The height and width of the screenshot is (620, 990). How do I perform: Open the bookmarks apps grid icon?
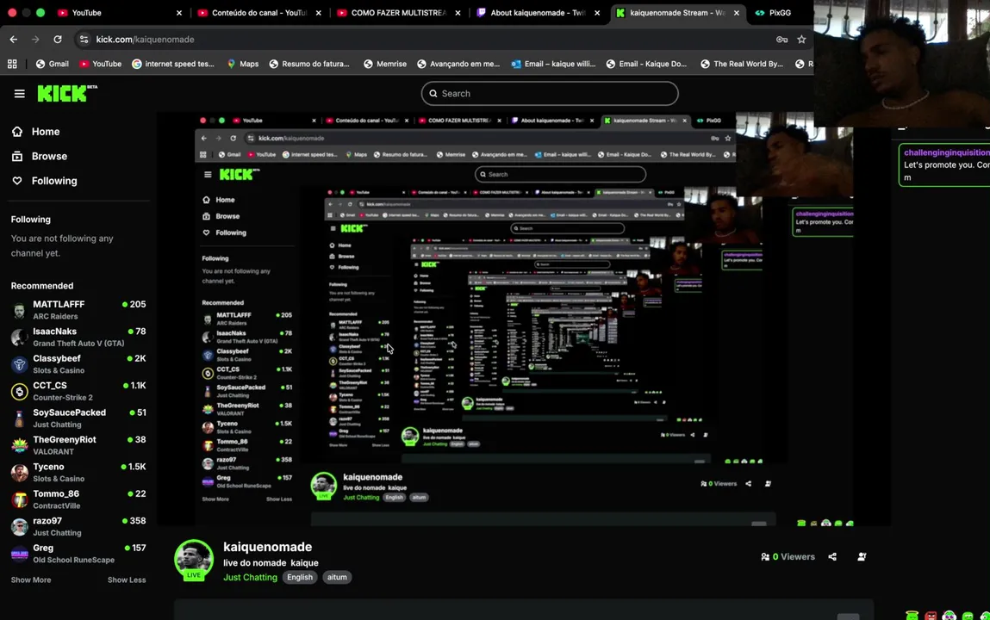click(12, 64)
